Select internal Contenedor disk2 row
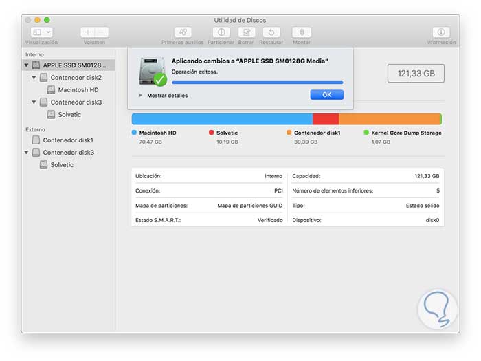Image resolution: width=481 pixels, height=361 pixels. [x=69, y=77]
